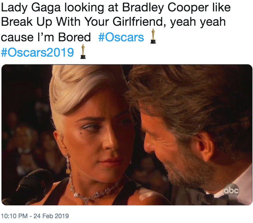Click the Oscar statuette emoji after #Oscars2019
253x223 pixels.
pos(83,51)
